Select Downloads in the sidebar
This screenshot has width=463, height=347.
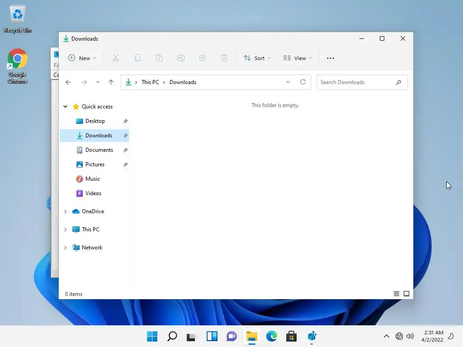point(94,136)
